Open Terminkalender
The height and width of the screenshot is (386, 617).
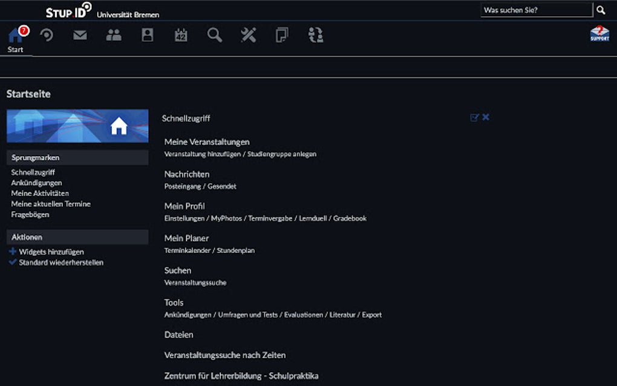(x=188, y=250)
